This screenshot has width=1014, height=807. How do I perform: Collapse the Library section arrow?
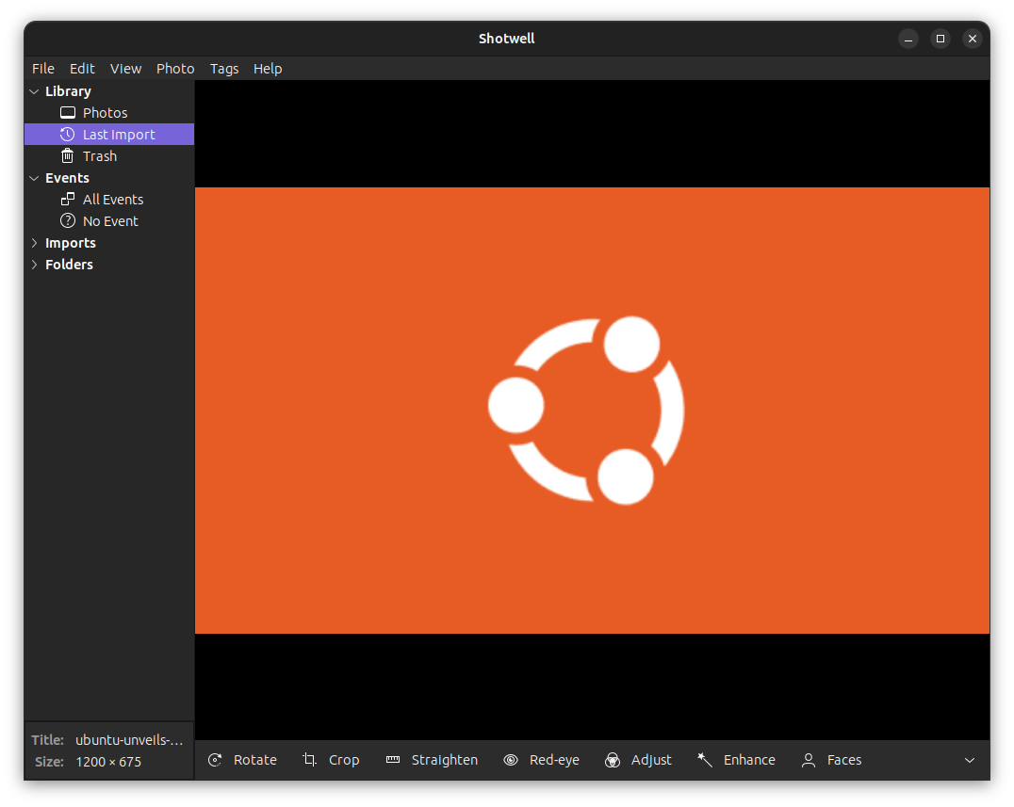pos(35,91)
